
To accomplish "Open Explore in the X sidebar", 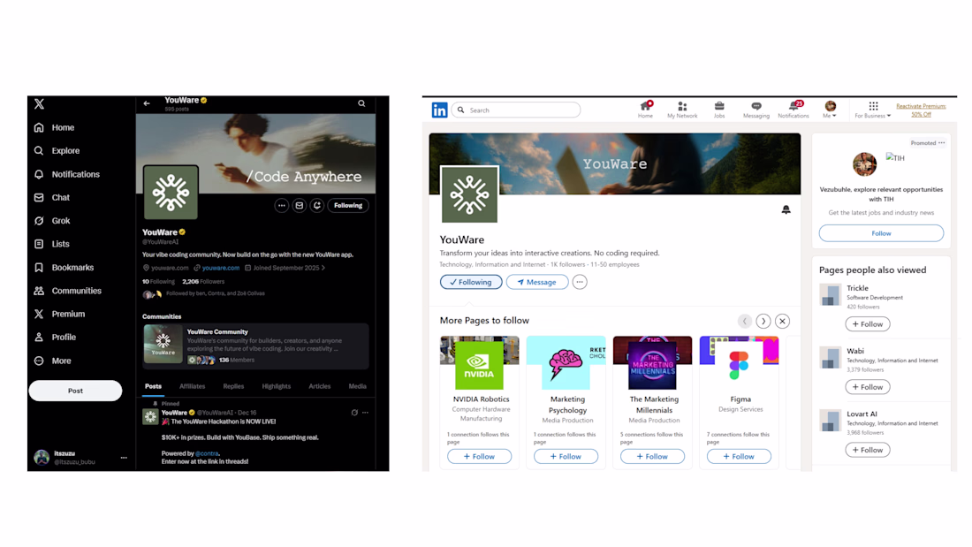I will point(57,151).
